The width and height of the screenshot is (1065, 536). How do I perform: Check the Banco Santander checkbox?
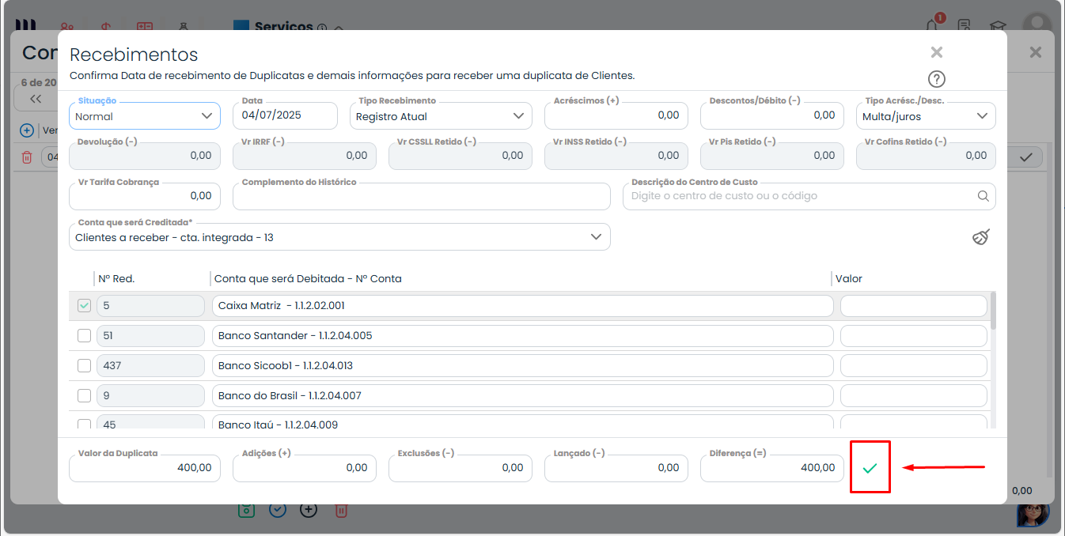(84, 336)
